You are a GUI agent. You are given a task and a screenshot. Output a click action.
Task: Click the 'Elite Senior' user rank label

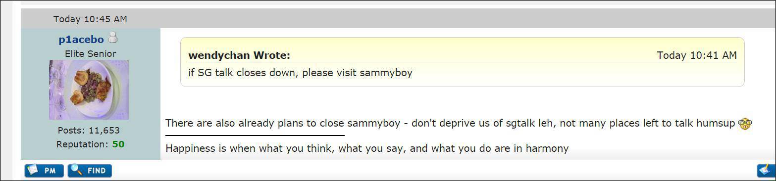[x=90, y=53]
